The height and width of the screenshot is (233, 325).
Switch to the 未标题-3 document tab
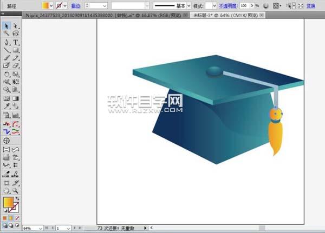[x=225, y=15]
